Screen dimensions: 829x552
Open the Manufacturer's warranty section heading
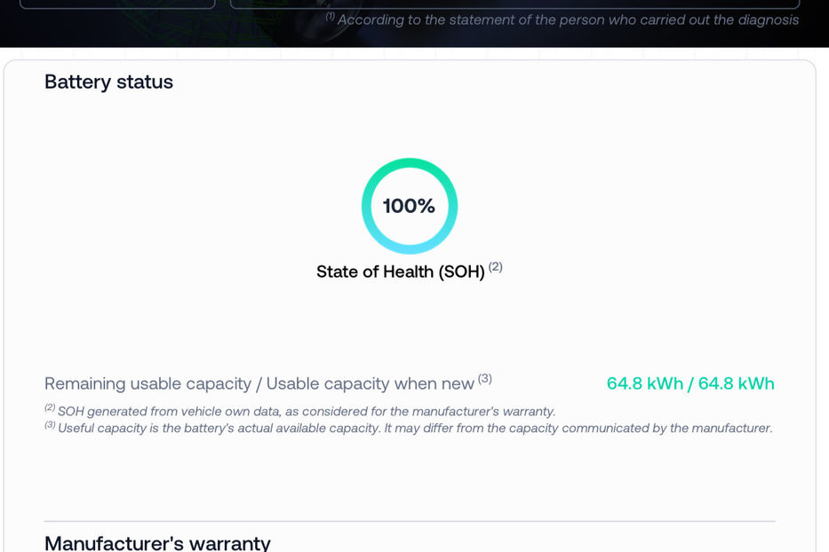pos(157,542)
